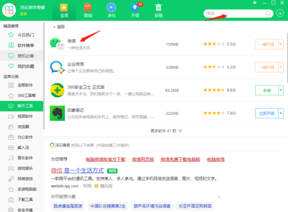
Task: Click the 东亚杯国足败韩国 tag
Action: point(195,206)
